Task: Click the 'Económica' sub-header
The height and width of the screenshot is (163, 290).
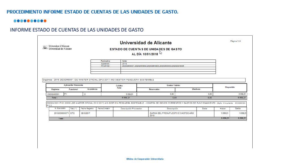Action: pos(92,89)
